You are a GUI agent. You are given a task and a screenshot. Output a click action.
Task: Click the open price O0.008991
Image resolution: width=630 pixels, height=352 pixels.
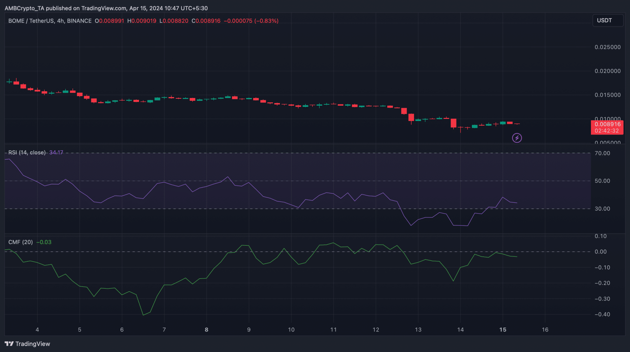(110, 21)
